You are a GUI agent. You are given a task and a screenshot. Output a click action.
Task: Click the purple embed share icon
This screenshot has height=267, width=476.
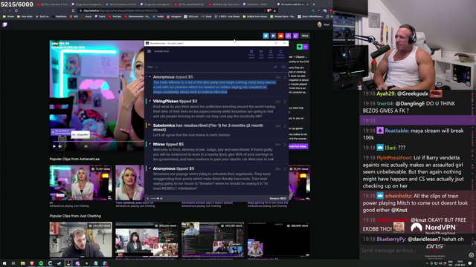(296, 36)
